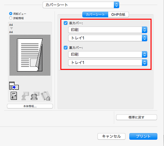This screenshot has height=146, width=164.
Task: Click the group users account icon
Action: 35,96
